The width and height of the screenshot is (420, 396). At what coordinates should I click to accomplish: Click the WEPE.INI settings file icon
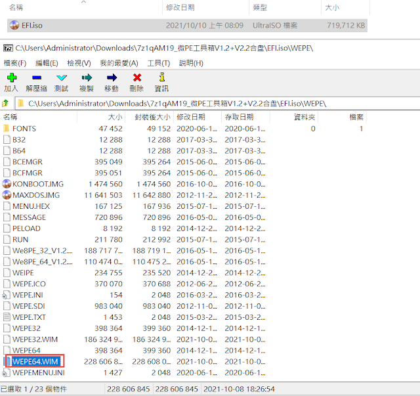(7, 295)
